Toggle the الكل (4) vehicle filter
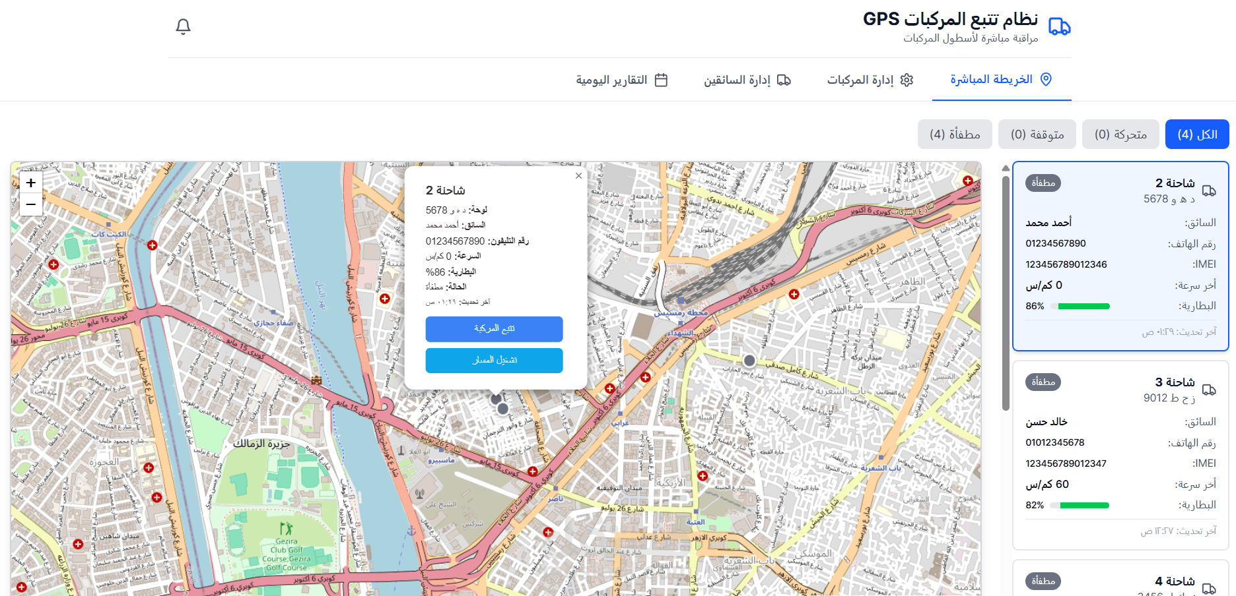The image size is (1236, 596). [x=1197, y=134]
